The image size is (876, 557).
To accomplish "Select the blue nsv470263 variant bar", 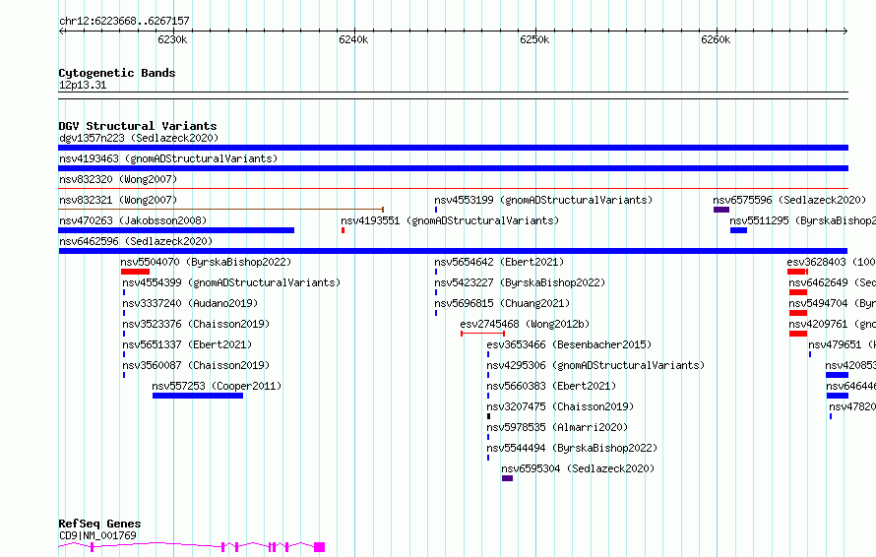I will (x=176, y=230).
